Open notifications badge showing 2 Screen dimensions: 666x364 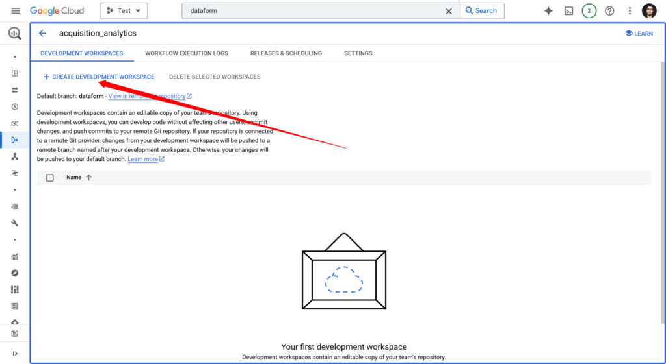589,11
